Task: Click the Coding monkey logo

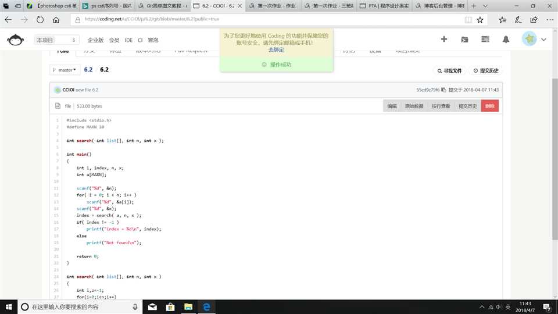Action: point(16,40)
